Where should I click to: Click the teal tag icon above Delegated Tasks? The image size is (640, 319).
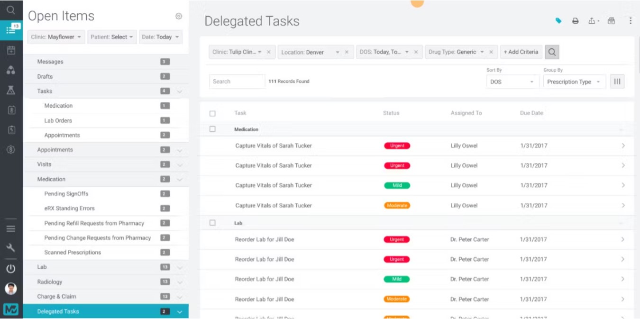pyautogui.click(x=558, y=20)
